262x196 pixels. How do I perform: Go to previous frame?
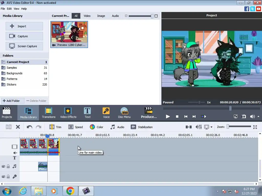click(x=186, y=116)
